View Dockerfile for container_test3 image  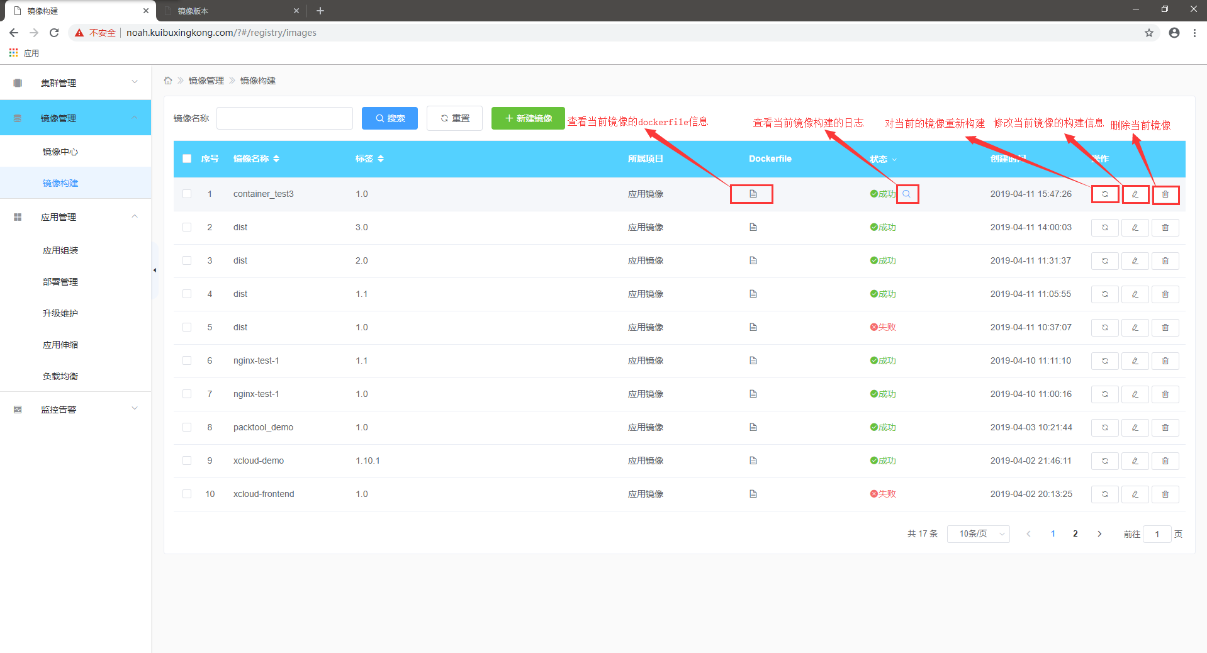(x=753, y=194)
